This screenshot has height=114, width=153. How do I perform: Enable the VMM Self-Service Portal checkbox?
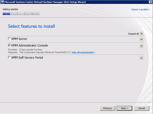point(9,57)
